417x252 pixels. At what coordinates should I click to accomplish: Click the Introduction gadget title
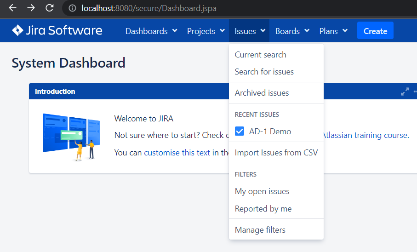coord(55,92)
